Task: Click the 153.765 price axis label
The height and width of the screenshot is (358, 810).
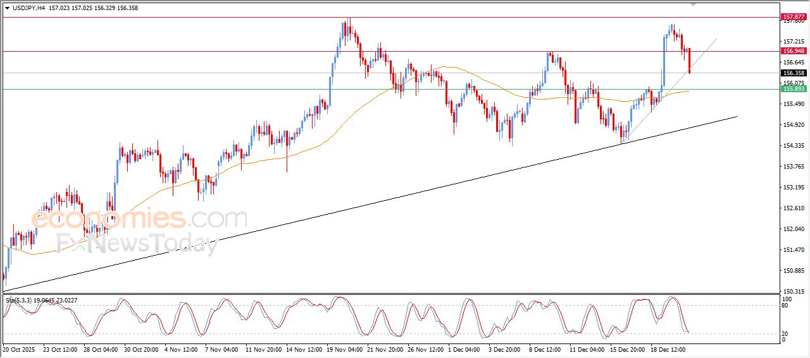Action: click(x=795, y=167)
